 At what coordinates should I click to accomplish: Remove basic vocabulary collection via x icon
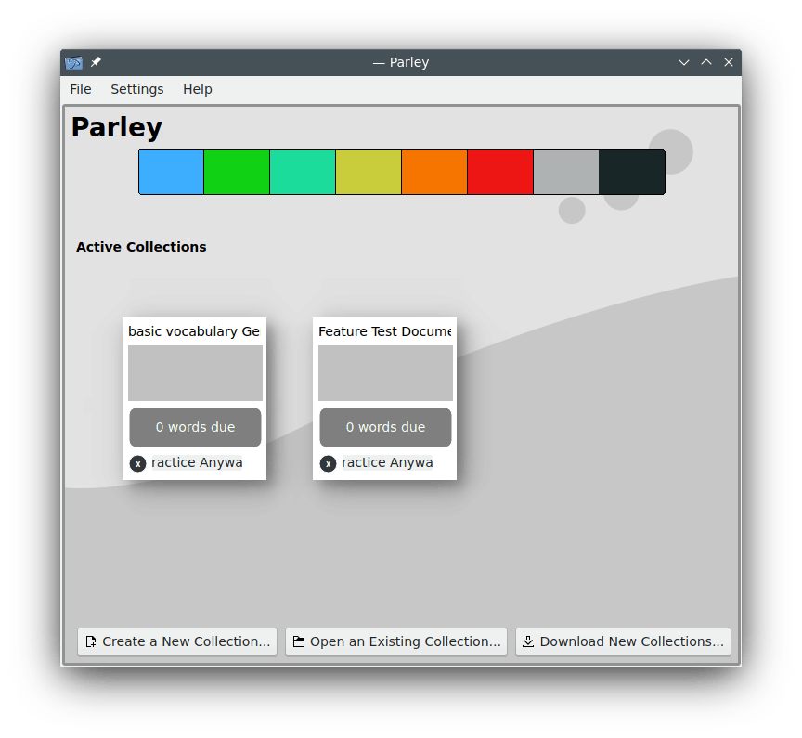click(137, 463)
